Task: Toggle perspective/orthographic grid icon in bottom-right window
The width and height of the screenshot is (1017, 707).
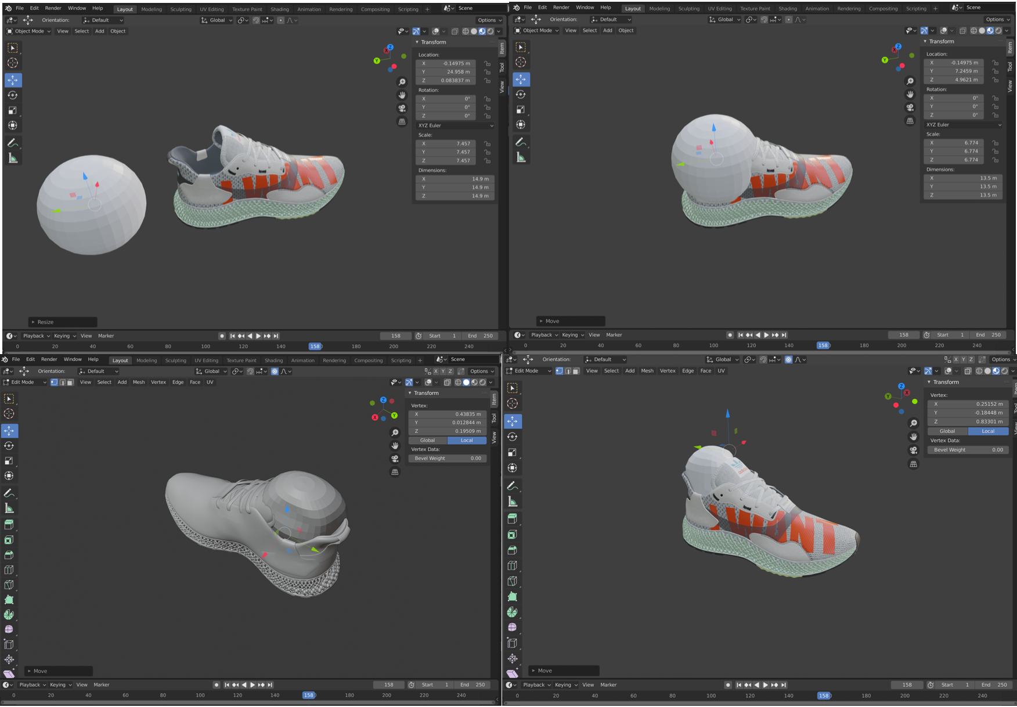Action: 914,464
